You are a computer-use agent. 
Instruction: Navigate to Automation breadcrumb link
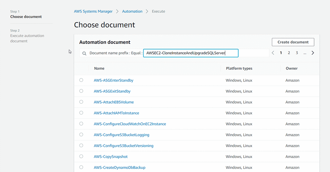[x=132, y=11]
